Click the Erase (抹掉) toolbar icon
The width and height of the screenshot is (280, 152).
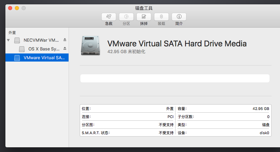tap(144, 16)
